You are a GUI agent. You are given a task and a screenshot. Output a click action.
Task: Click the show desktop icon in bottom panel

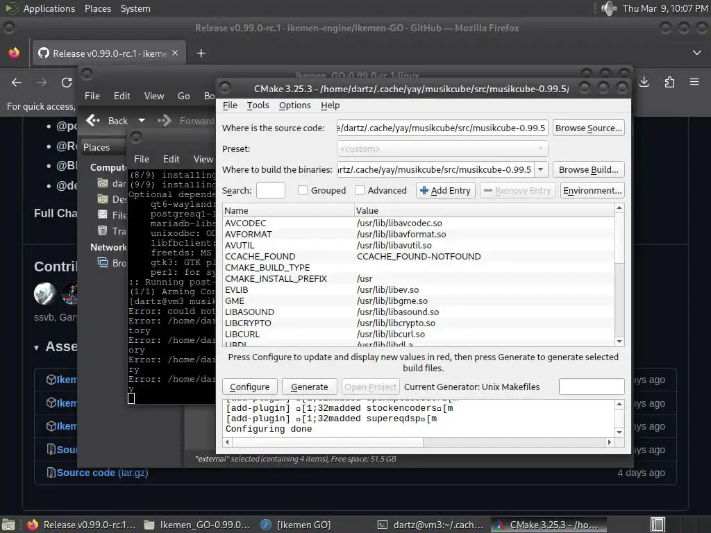pyautogui.click(x=8, y=525)
